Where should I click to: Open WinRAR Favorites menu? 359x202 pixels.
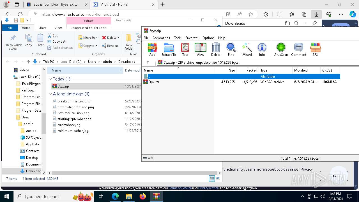(192, 38)
